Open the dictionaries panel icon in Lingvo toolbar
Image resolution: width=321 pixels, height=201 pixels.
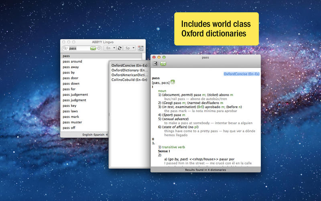pos(140,48)
